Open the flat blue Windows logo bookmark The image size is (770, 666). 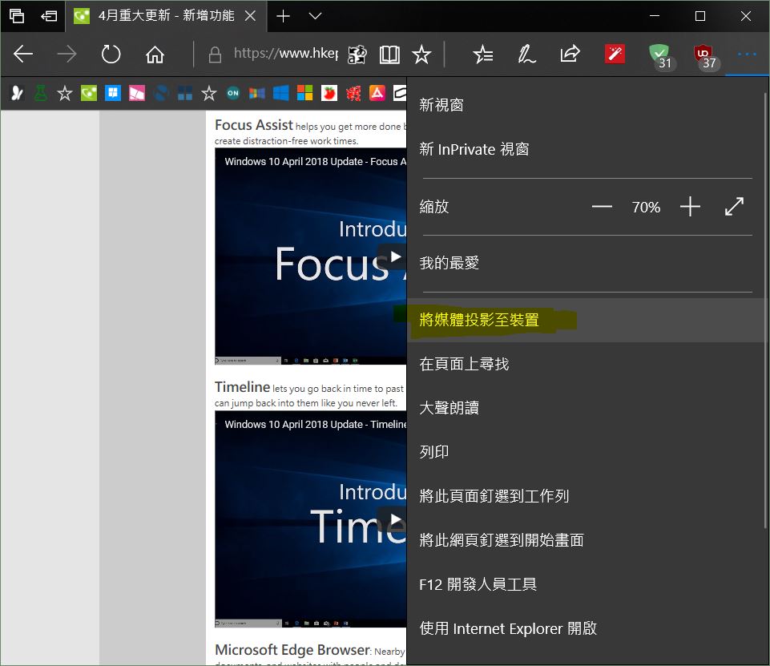281,93
